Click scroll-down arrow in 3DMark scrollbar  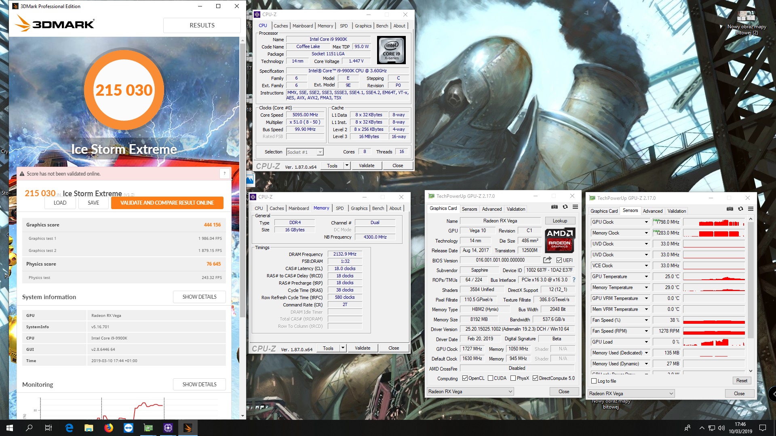pos(242,415)
